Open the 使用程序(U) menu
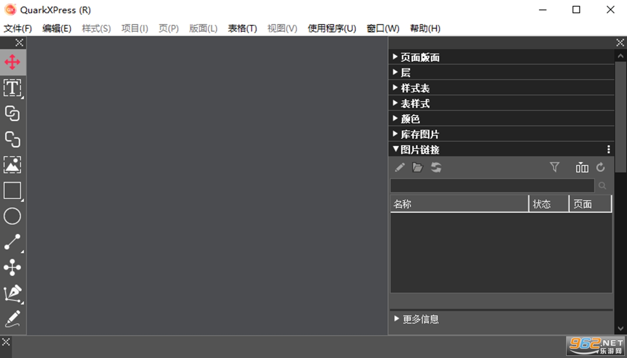Image resolution: width=627 pixels, height=358 pixels. point(332,29)
